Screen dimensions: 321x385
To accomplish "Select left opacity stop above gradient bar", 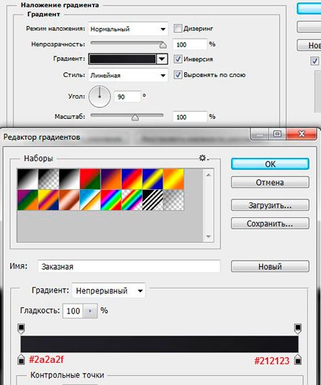I will (x=21, y=329).
